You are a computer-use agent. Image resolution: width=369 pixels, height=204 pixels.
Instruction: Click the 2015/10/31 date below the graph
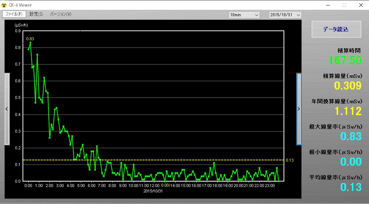[153, 191]
